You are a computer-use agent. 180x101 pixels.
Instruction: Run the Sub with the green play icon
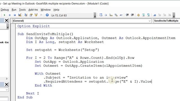(x=4, y=15)
